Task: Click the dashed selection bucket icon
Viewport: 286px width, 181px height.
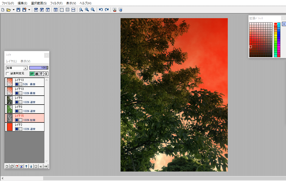Action: [120, 10]
